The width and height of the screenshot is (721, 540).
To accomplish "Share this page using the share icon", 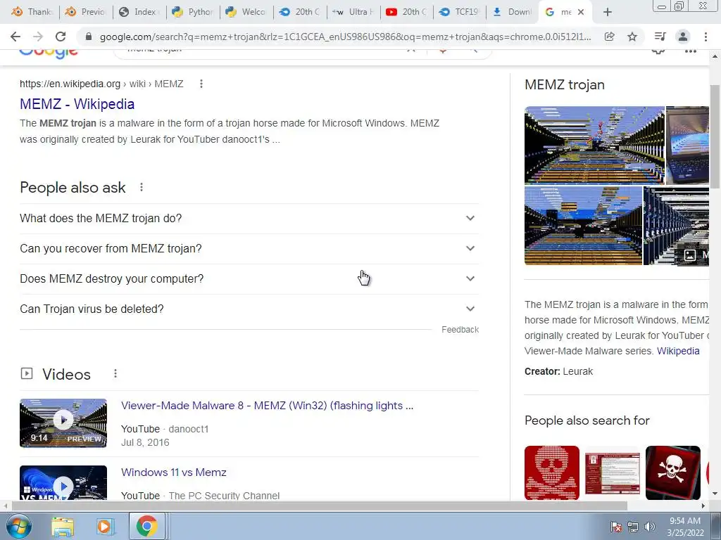I will coord(609,37).
